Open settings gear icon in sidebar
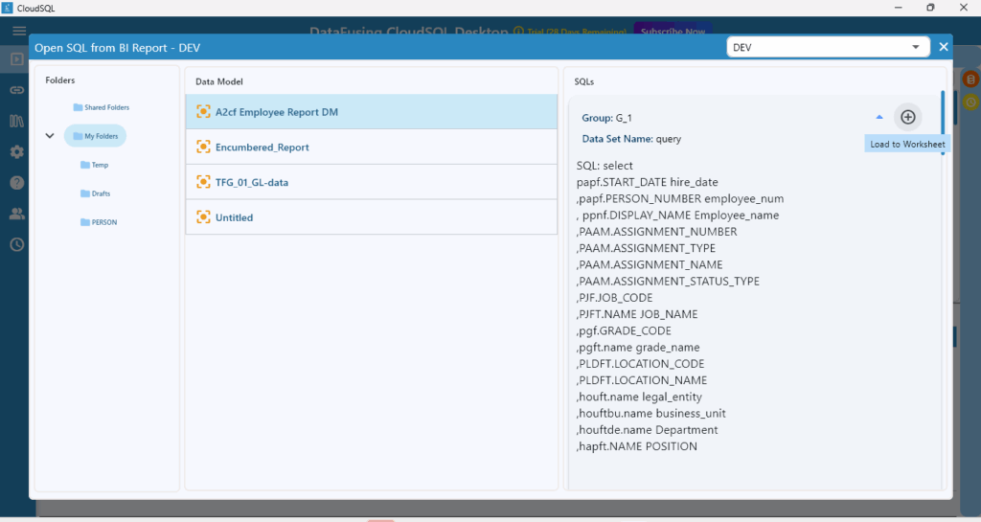This screenshot has height=522, width=981. pos(17,152)
